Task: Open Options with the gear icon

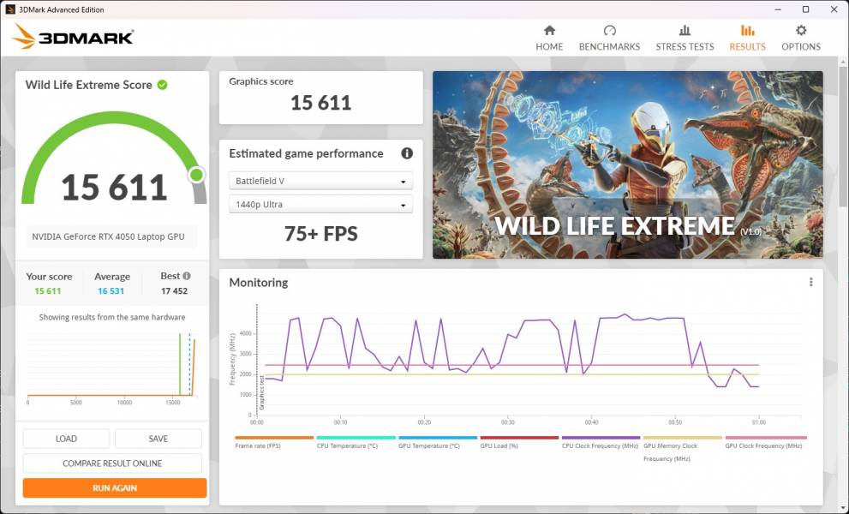Action: pos(801,31)
